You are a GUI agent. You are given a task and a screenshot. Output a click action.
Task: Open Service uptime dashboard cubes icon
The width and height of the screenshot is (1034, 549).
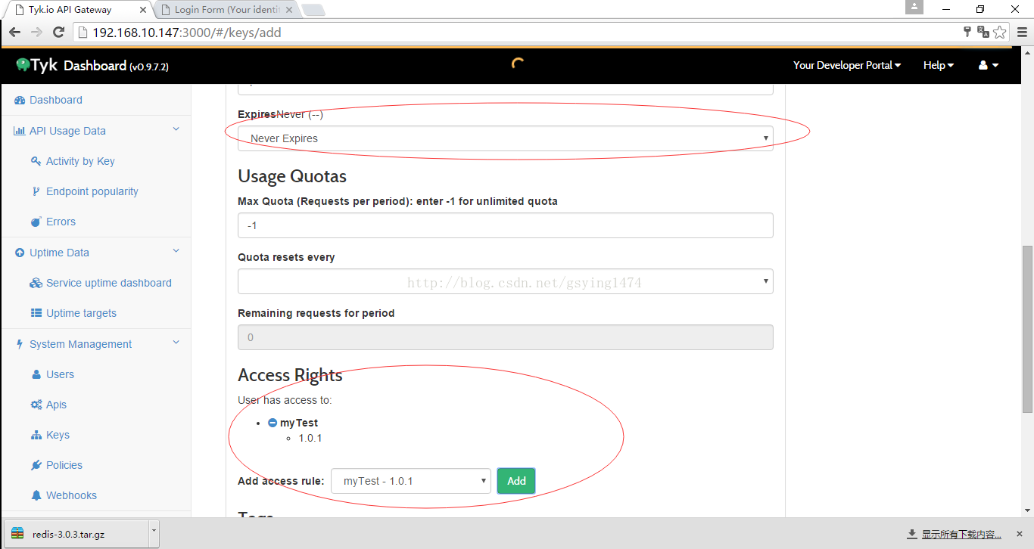(36, 283)
